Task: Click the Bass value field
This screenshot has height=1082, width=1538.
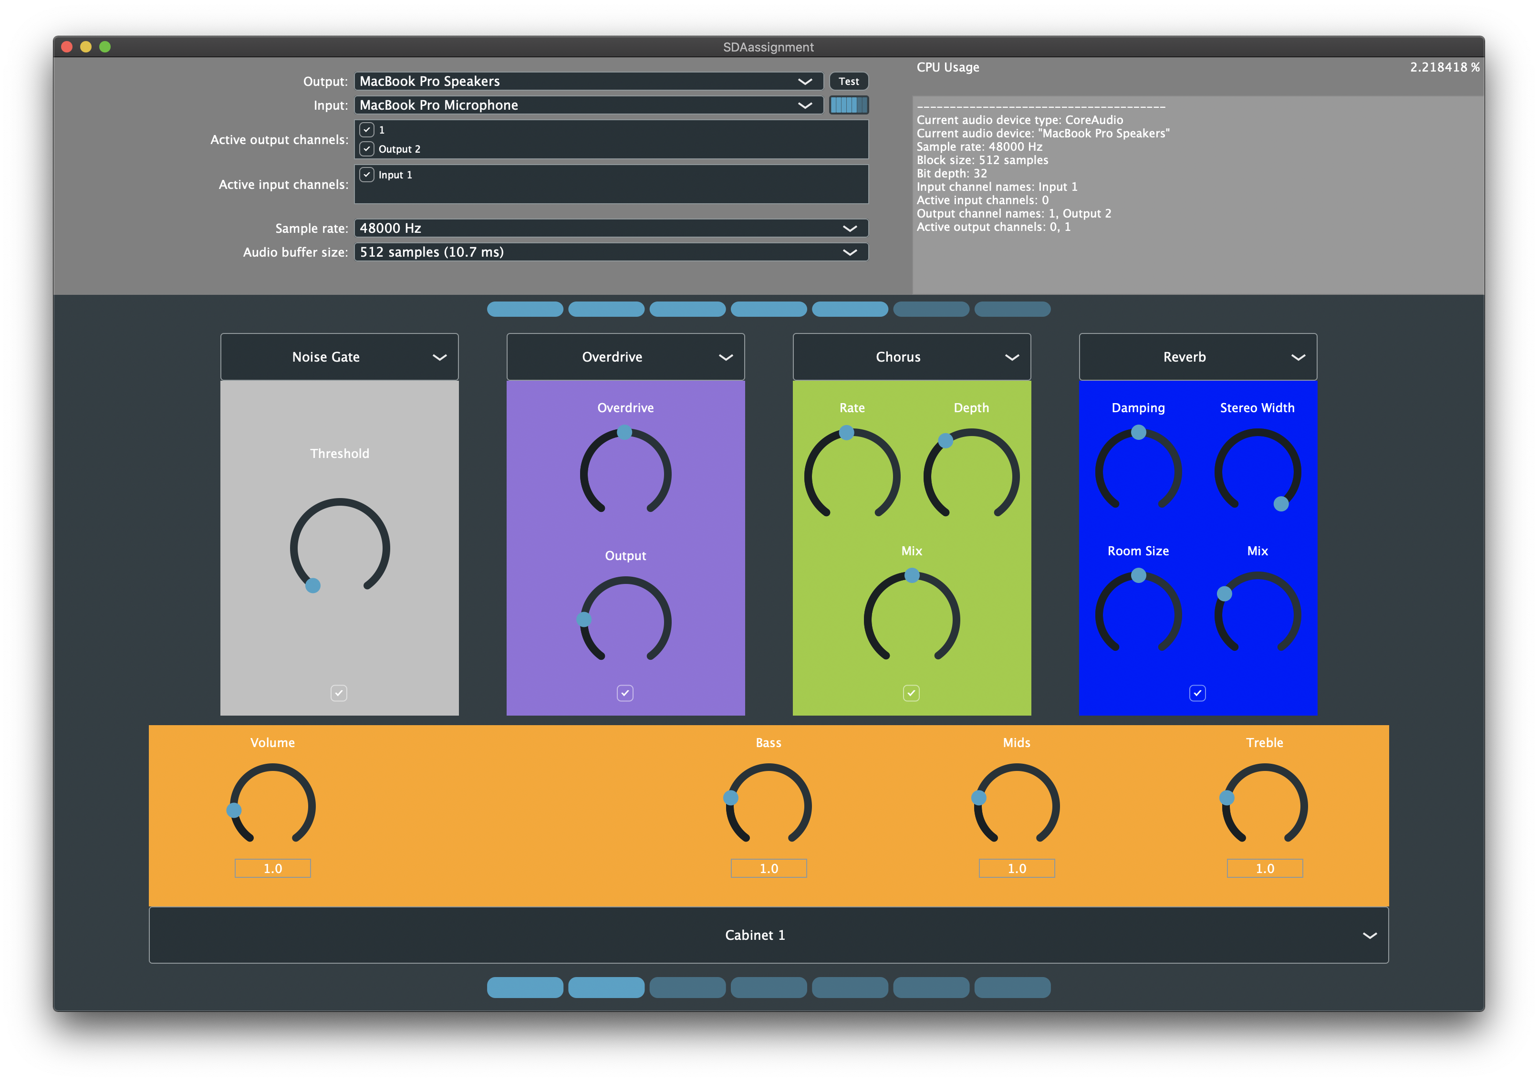Action: coord(769,868)
